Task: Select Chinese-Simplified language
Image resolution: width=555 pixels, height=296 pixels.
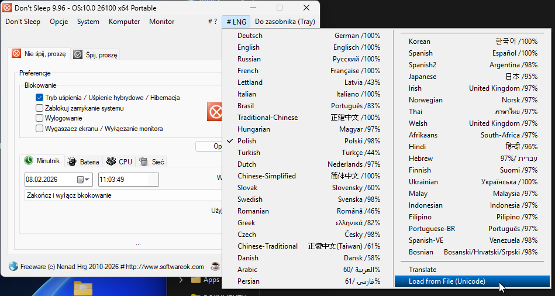Action: tap(307, 176)
